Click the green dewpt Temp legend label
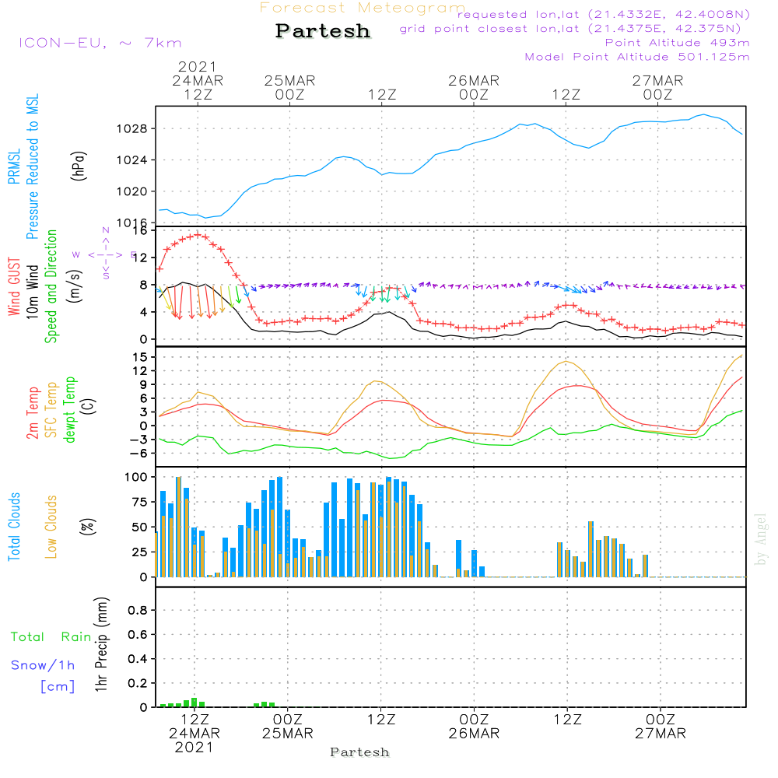This screenshot has height=778, width=778. point(70,410)
